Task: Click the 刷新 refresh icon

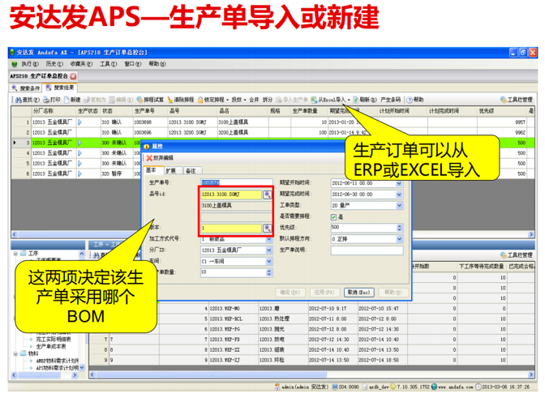Action: [x=355, y=100]
